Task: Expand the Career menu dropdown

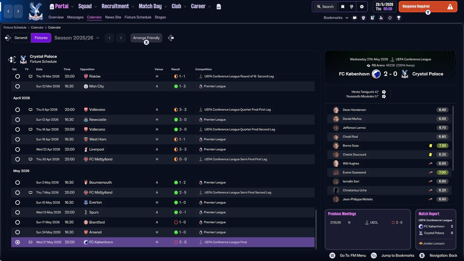Action: [209, 7]
